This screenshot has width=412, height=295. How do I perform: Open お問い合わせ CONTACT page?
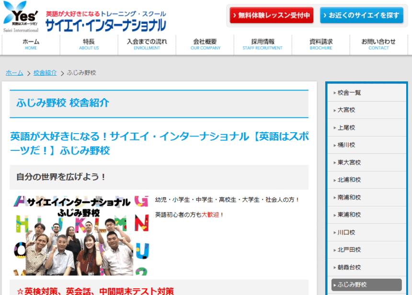[378, 45]
